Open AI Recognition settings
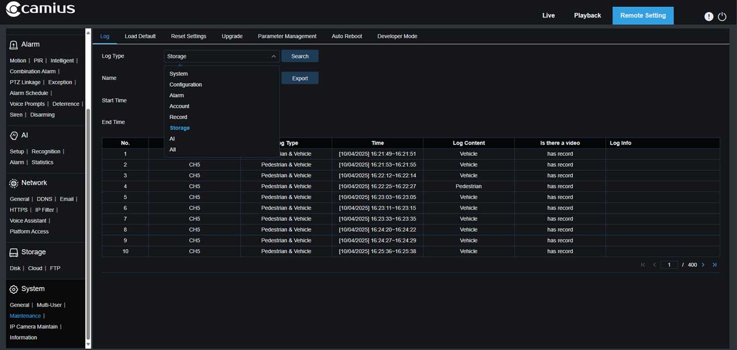The width and height of the screenshot is (737, 350). (x=46, y=151)
